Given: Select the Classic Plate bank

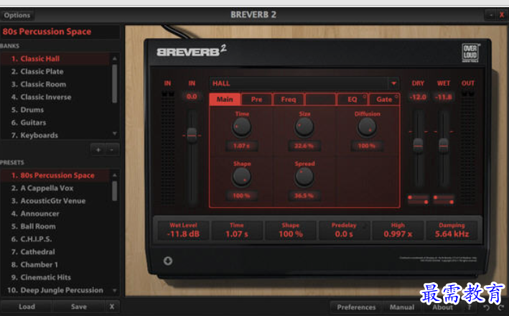Looking at the screenshot, I should 55,71.
